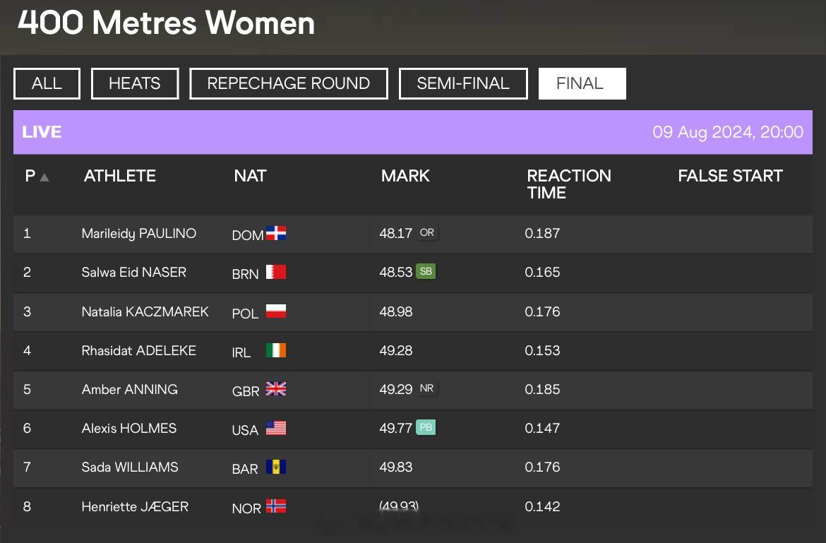
Task: Click the OR badge beside 48.17
Action: pyautogui.click(x=426, y=232)
